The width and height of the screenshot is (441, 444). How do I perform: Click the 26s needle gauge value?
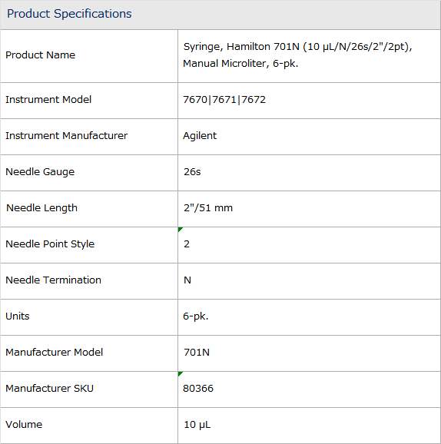click(192, 172)
